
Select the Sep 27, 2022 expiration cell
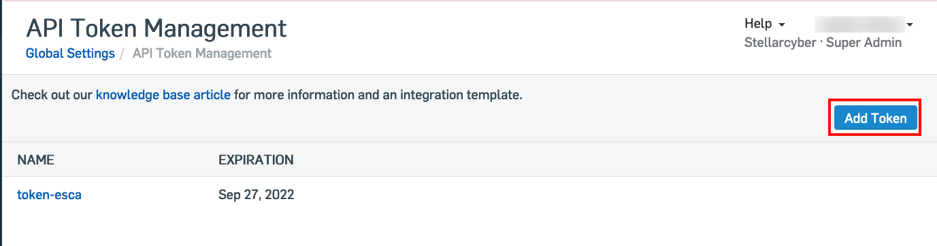(x=256, y=195)
